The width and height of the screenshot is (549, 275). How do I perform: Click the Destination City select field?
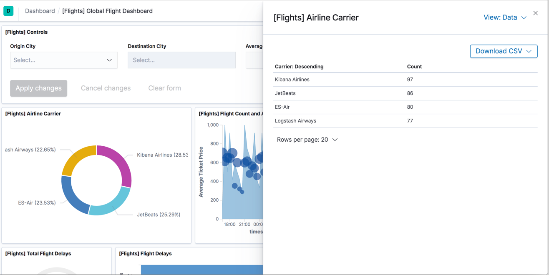pyautogui.click(x=181, y=60)
